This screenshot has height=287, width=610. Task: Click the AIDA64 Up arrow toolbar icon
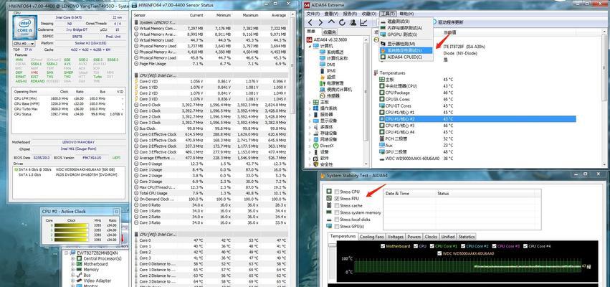pos(331,22)
